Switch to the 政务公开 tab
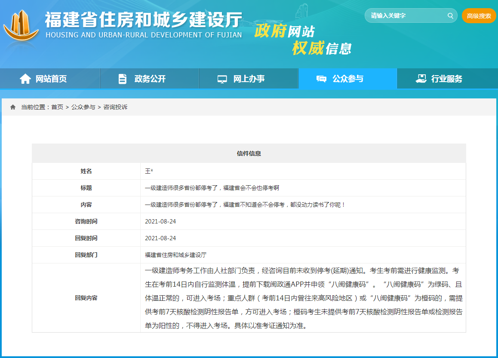This screenshot has height=358, width=498. (x=149, y=78)
